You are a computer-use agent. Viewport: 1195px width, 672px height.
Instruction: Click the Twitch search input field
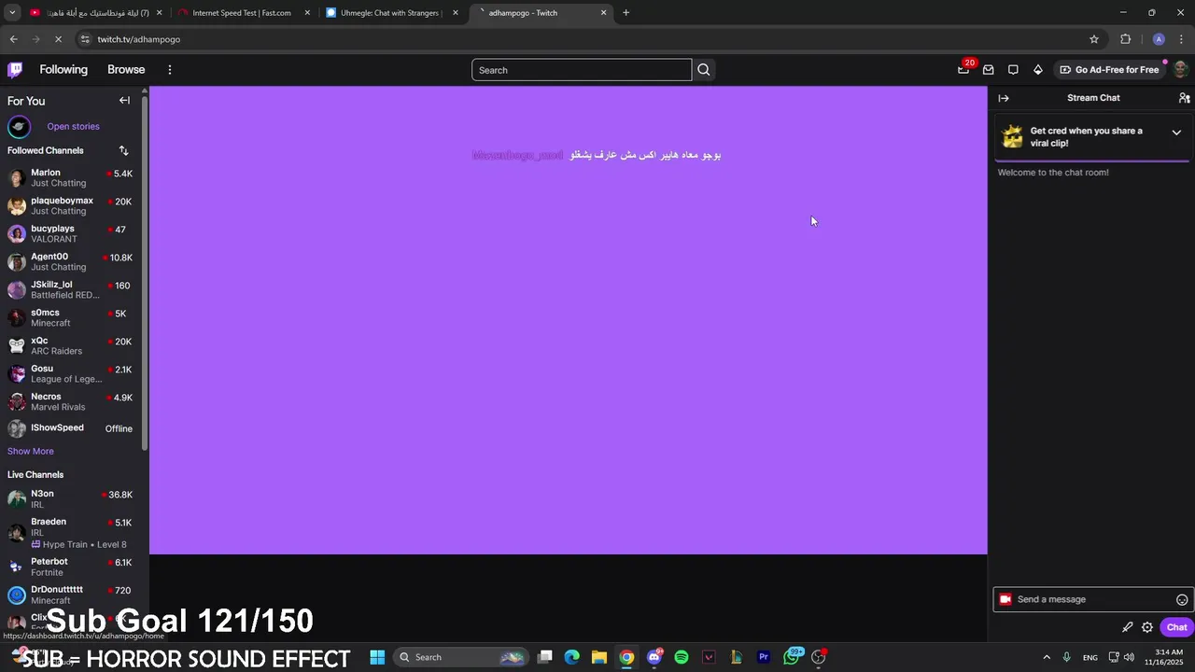(x=582, y=70)
